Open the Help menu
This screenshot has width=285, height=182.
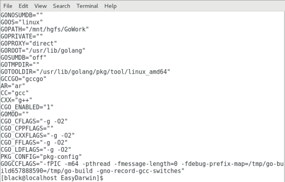point(110,6)
